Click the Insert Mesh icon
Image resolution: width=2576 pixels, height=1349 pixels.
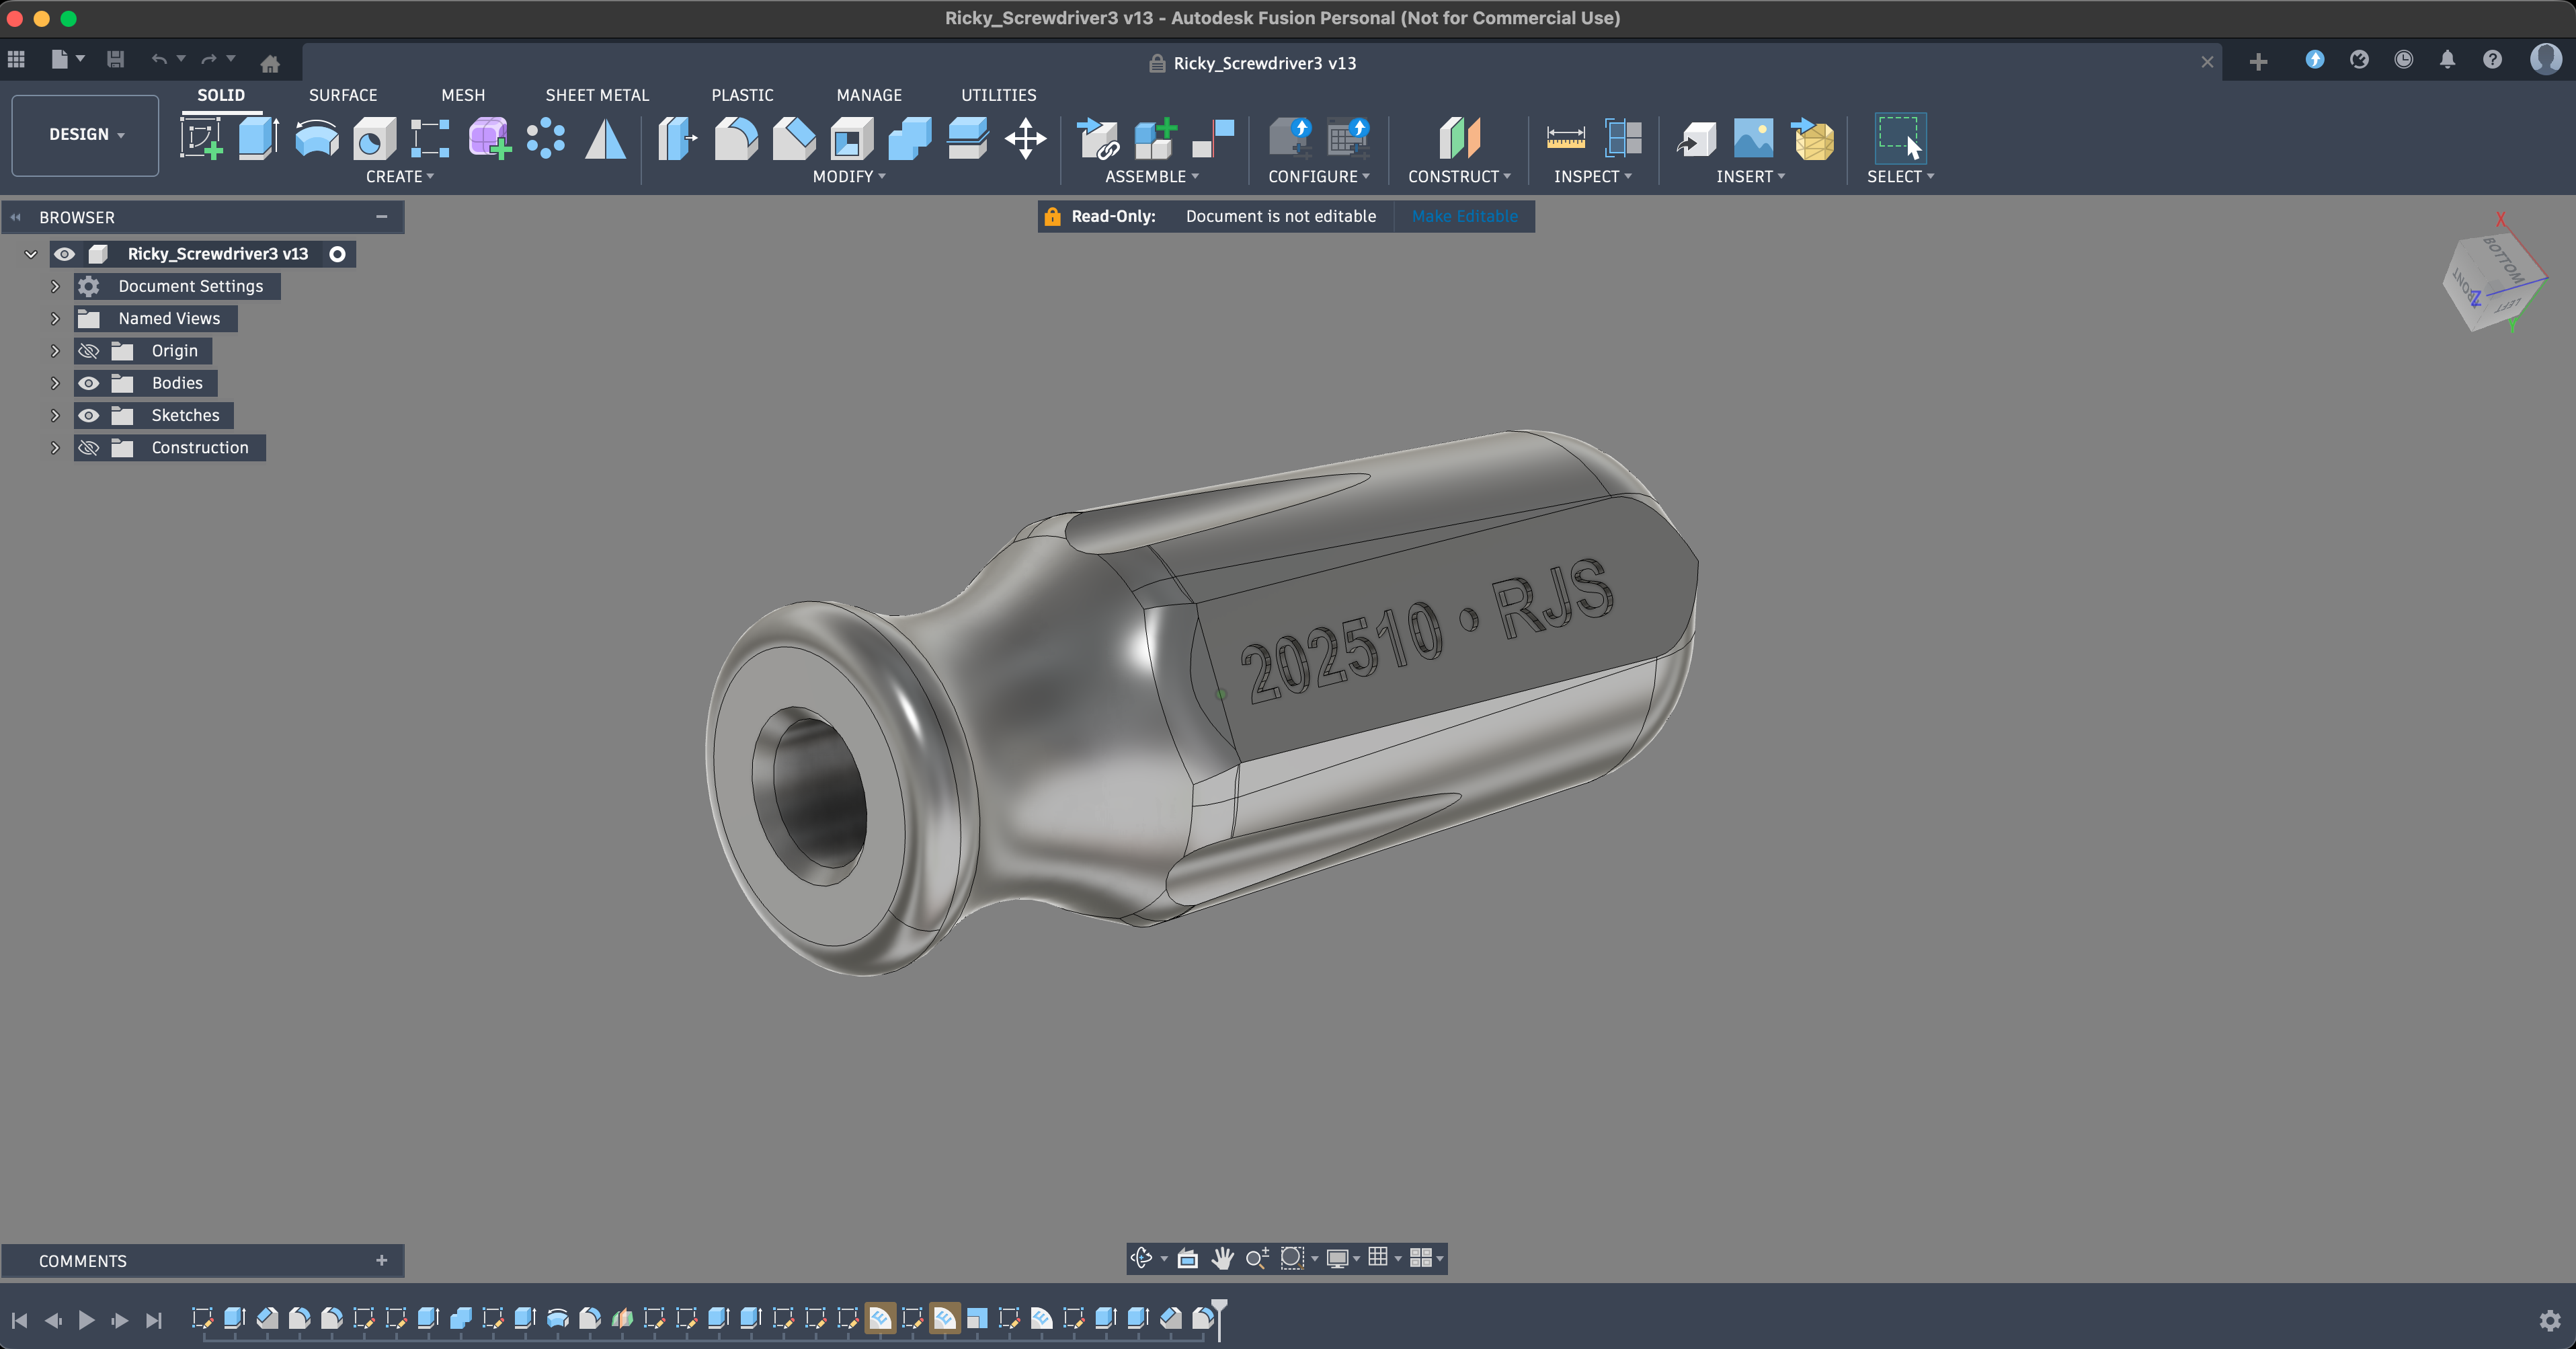pyautogui.click(x=1813, y=138)
